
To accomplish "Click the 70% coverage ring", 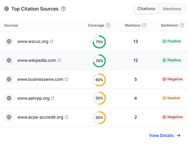I will click(x=99, y=61).
